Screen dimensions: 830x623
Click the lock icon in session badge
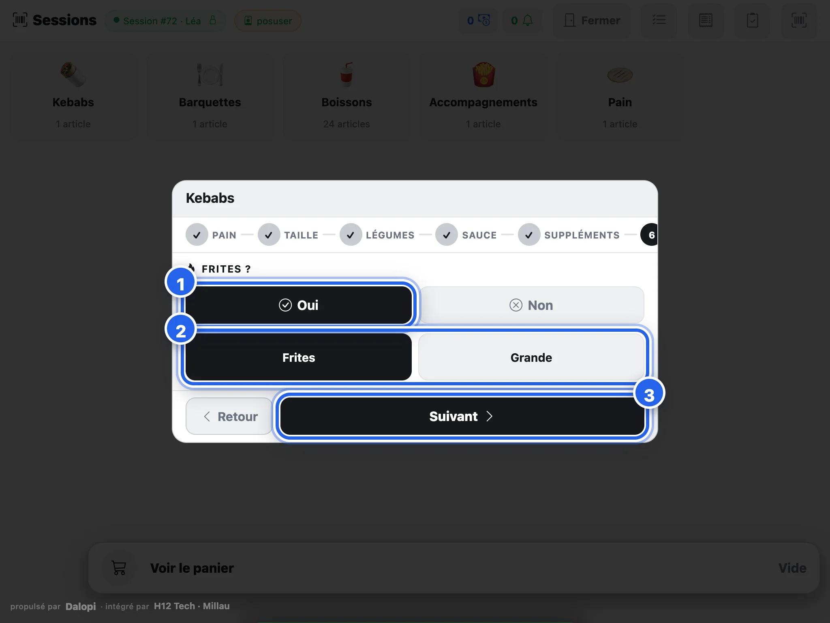213,20
